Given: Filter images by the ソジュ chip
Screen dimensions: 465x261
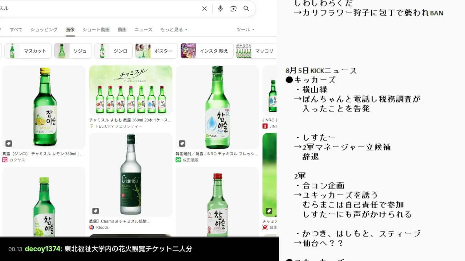Looking at the screenshot, I should [73, 51].
